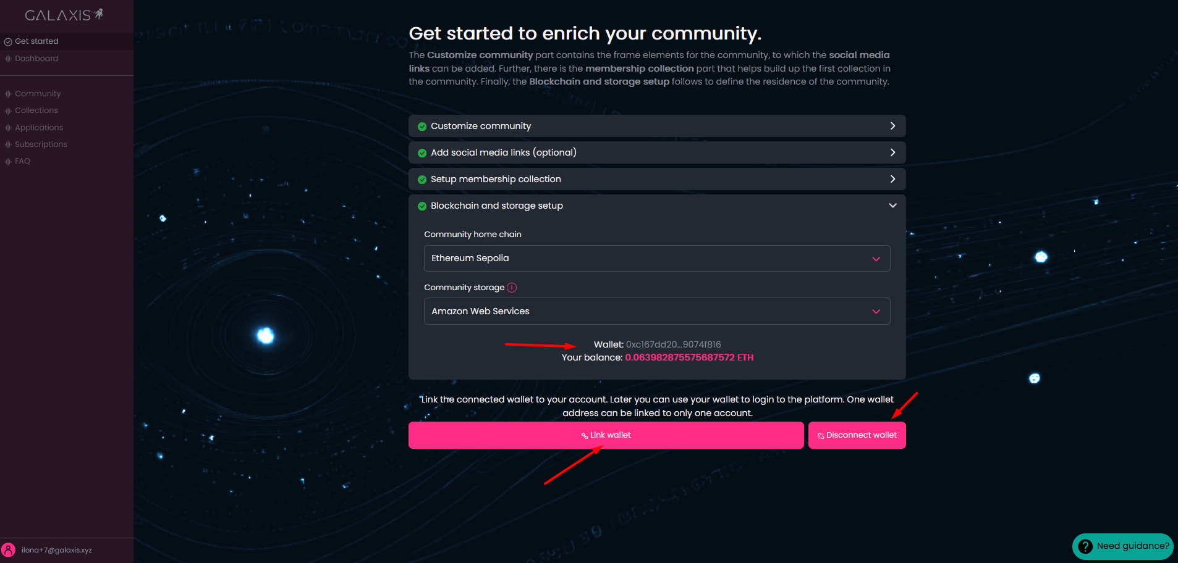The width and height of the screenshot is (1178, 563).
Task: Open the Community home chain dropdown
Action: click(x=656, y=258)
